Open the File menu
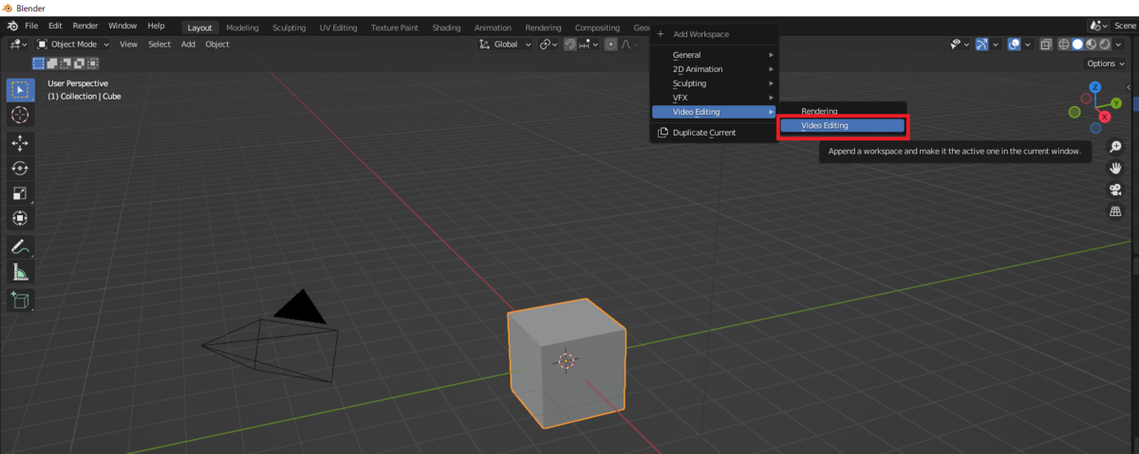This screenshot has height=454, width=1139. pyautogui.click(x=31, y=27)
